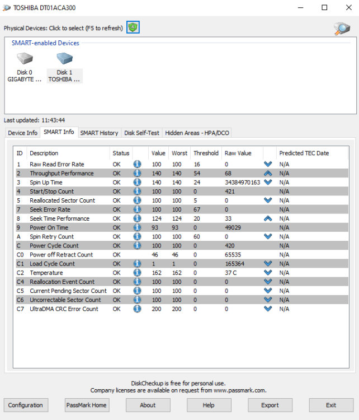The image size is (359, 420).
Task: Switch to SMART Info tab
Action: point(59,132)
